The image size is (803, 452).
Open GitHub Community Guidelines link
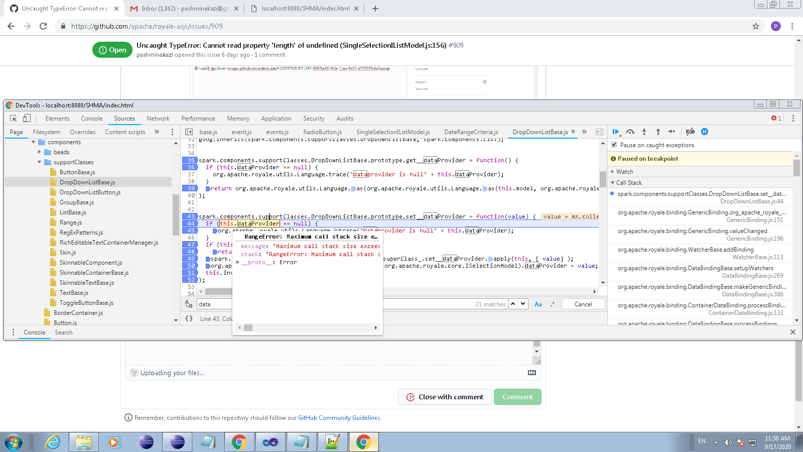[339, 418]
